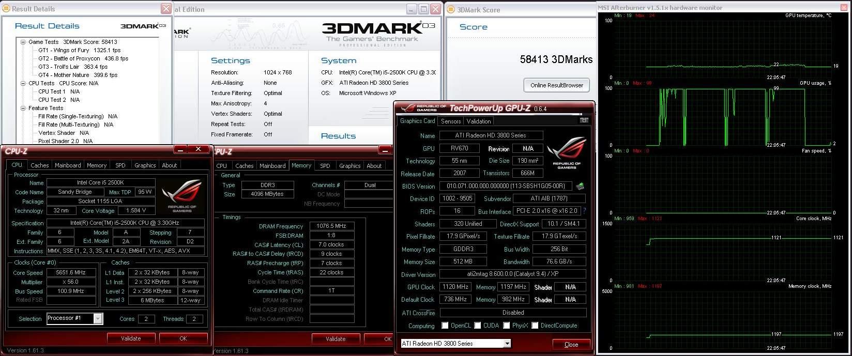Viewport: 852px width, 356px height.
Task: Toggle the DirectCompute checkbox in GPU-Z
Action: tap(535, 326)
